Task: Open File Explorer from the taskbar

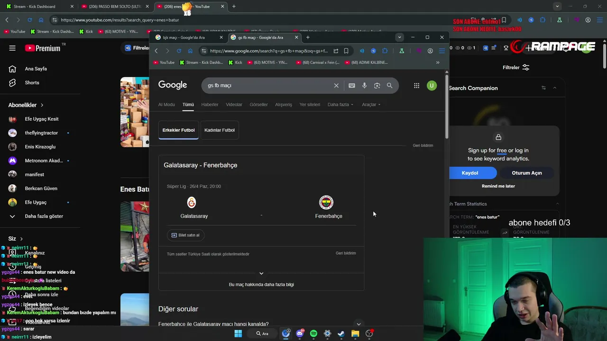Action: pos(355,333)
